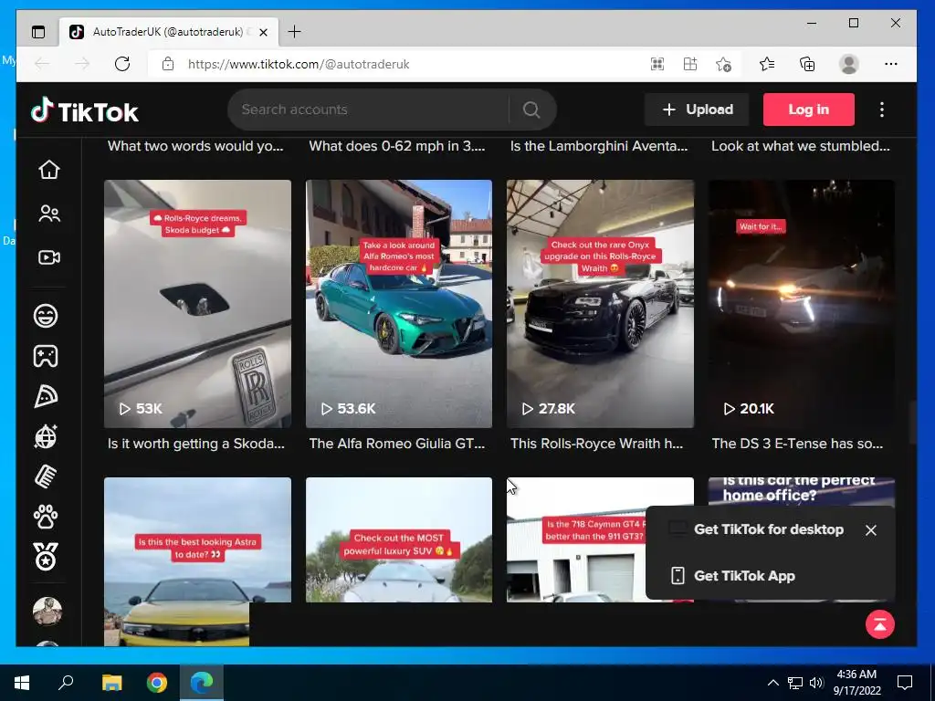
Task: Click the page vertical scrollbar thumb
Action: click(x=912, y=423)
